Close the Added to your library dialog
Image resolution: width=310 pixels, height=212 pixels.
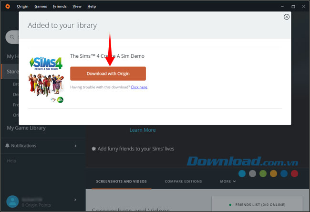pos(287,17)
